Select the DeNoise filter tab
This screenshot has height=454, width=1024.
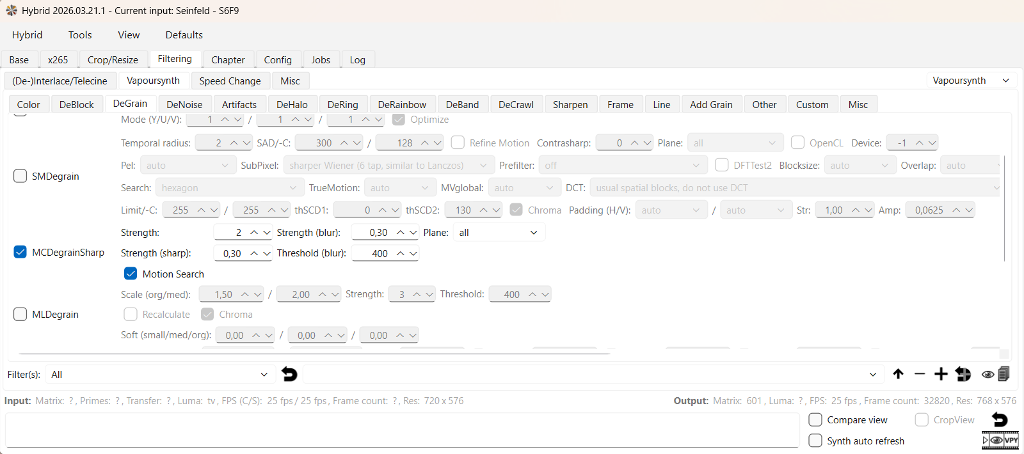point(184,104)
